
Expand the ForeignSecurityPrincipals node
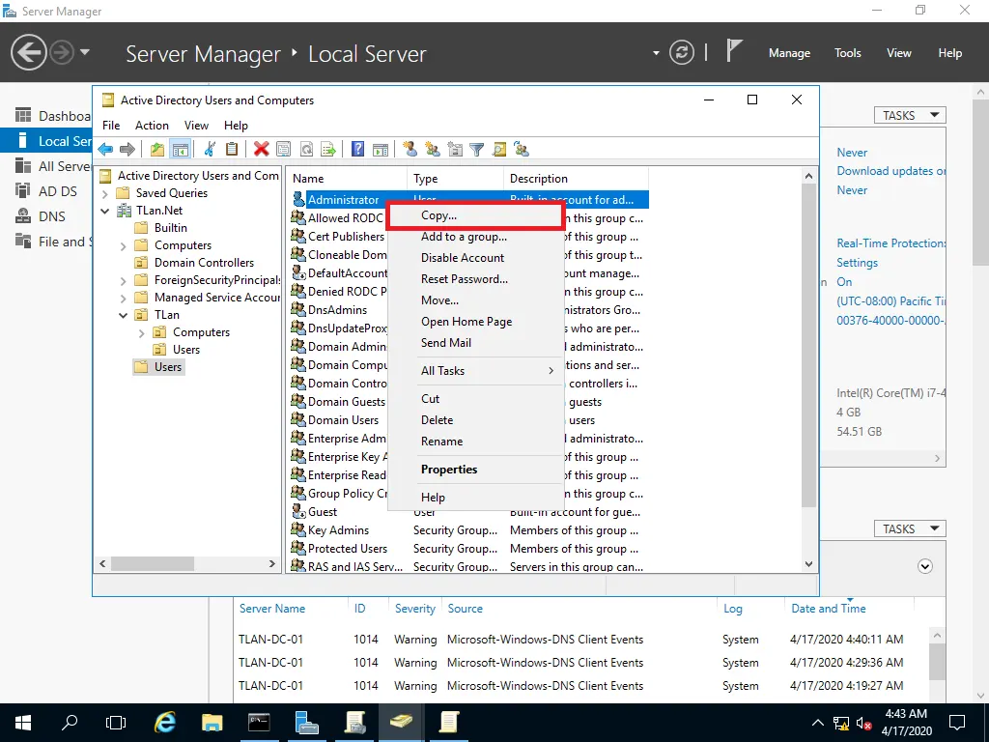click(124, 281)
